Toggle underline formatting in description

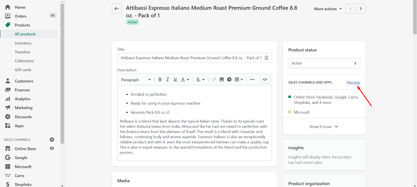[x=175, y=80]
